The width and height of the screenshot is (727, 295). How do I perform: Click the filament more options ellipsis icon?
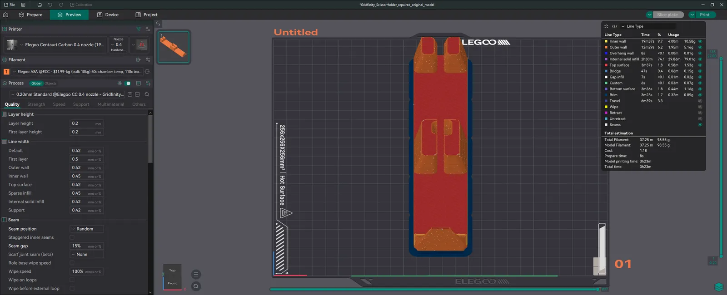click(147, 71)
